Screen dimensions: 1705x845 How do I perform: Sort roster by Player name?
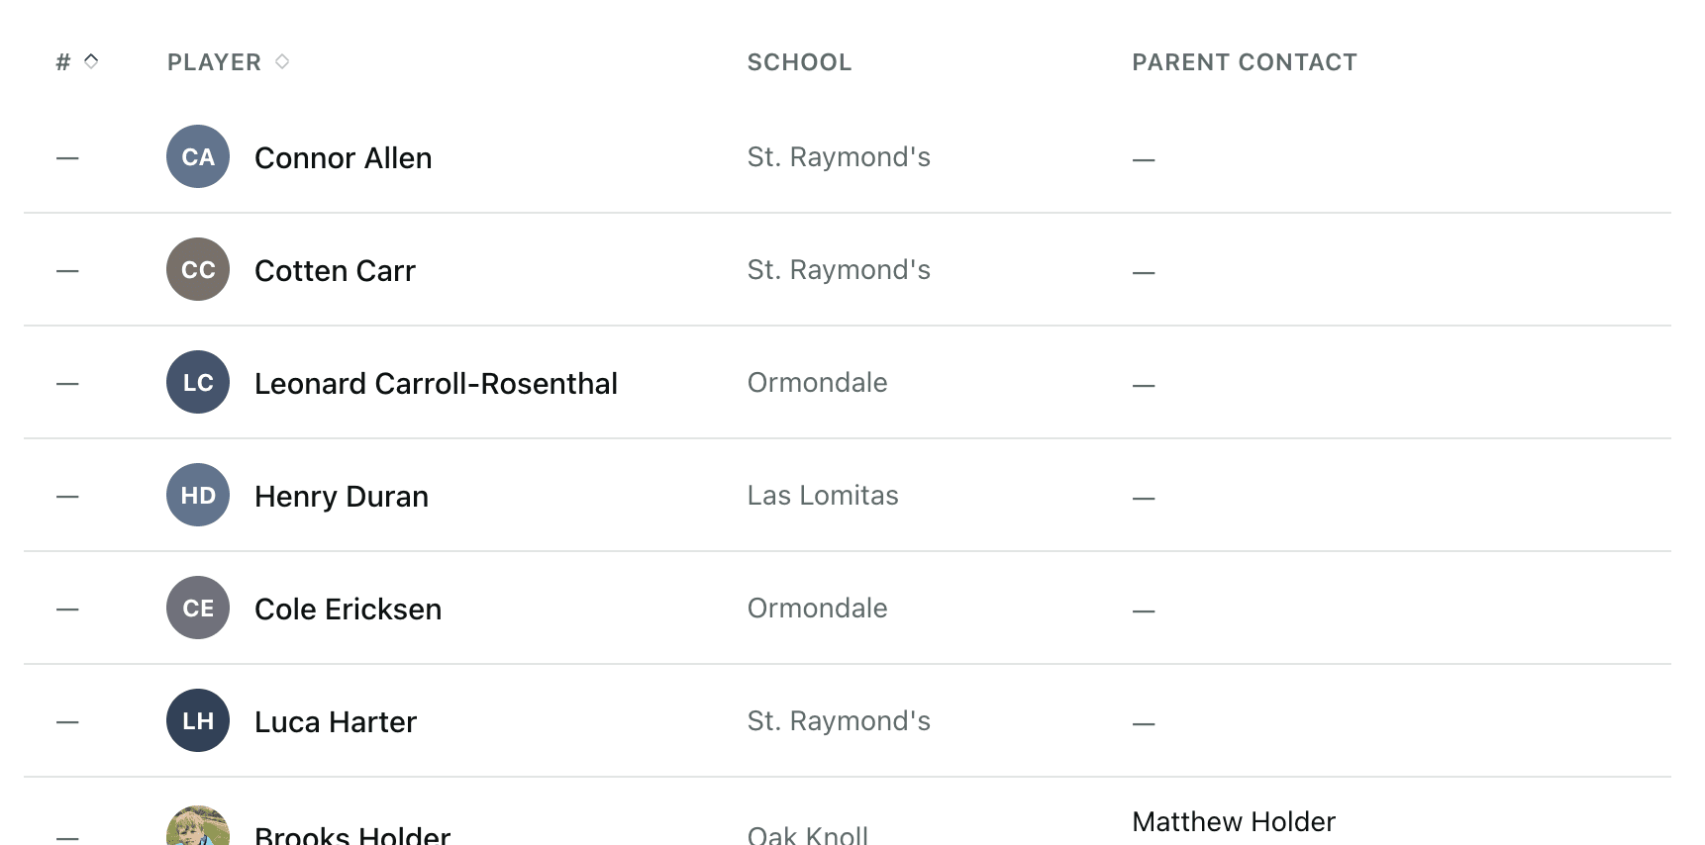point(228,62)
